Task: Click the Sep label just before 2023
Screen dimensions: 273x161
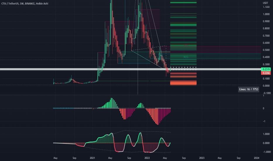Action: (184, 158)
